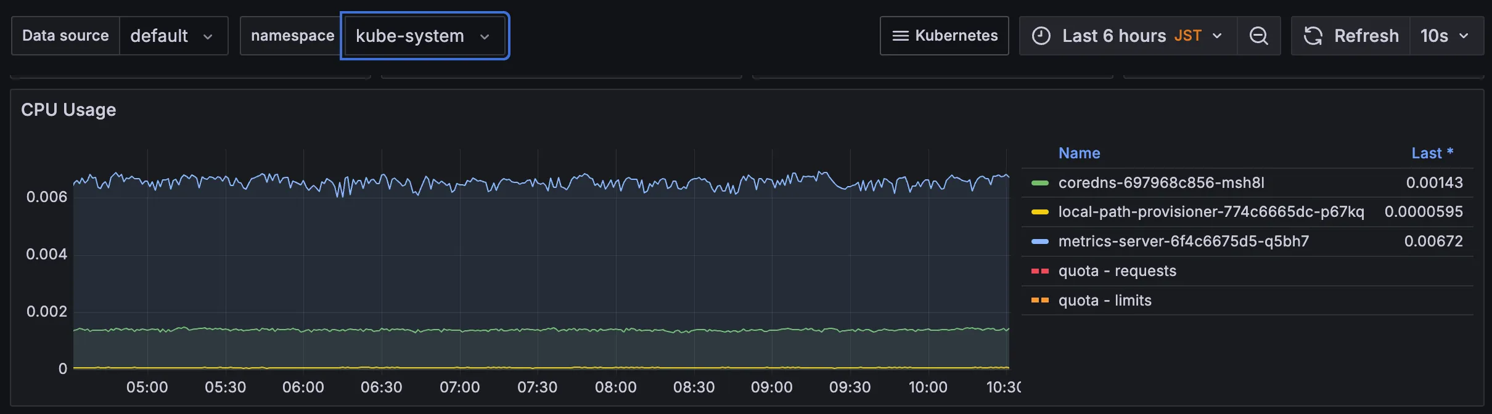Sort legend by Name column
Image resolution: width=1492 pixels, height=414 pixels.
tap(1079, 153)
